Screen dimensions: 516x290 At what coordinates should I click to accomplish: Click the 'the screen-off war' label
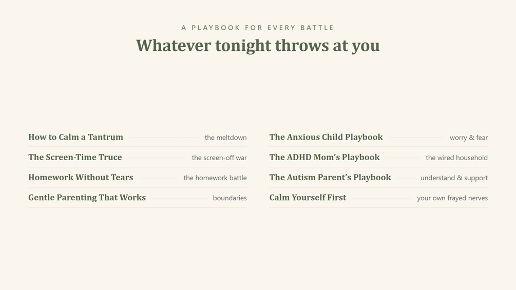click(x=219, y=158)
